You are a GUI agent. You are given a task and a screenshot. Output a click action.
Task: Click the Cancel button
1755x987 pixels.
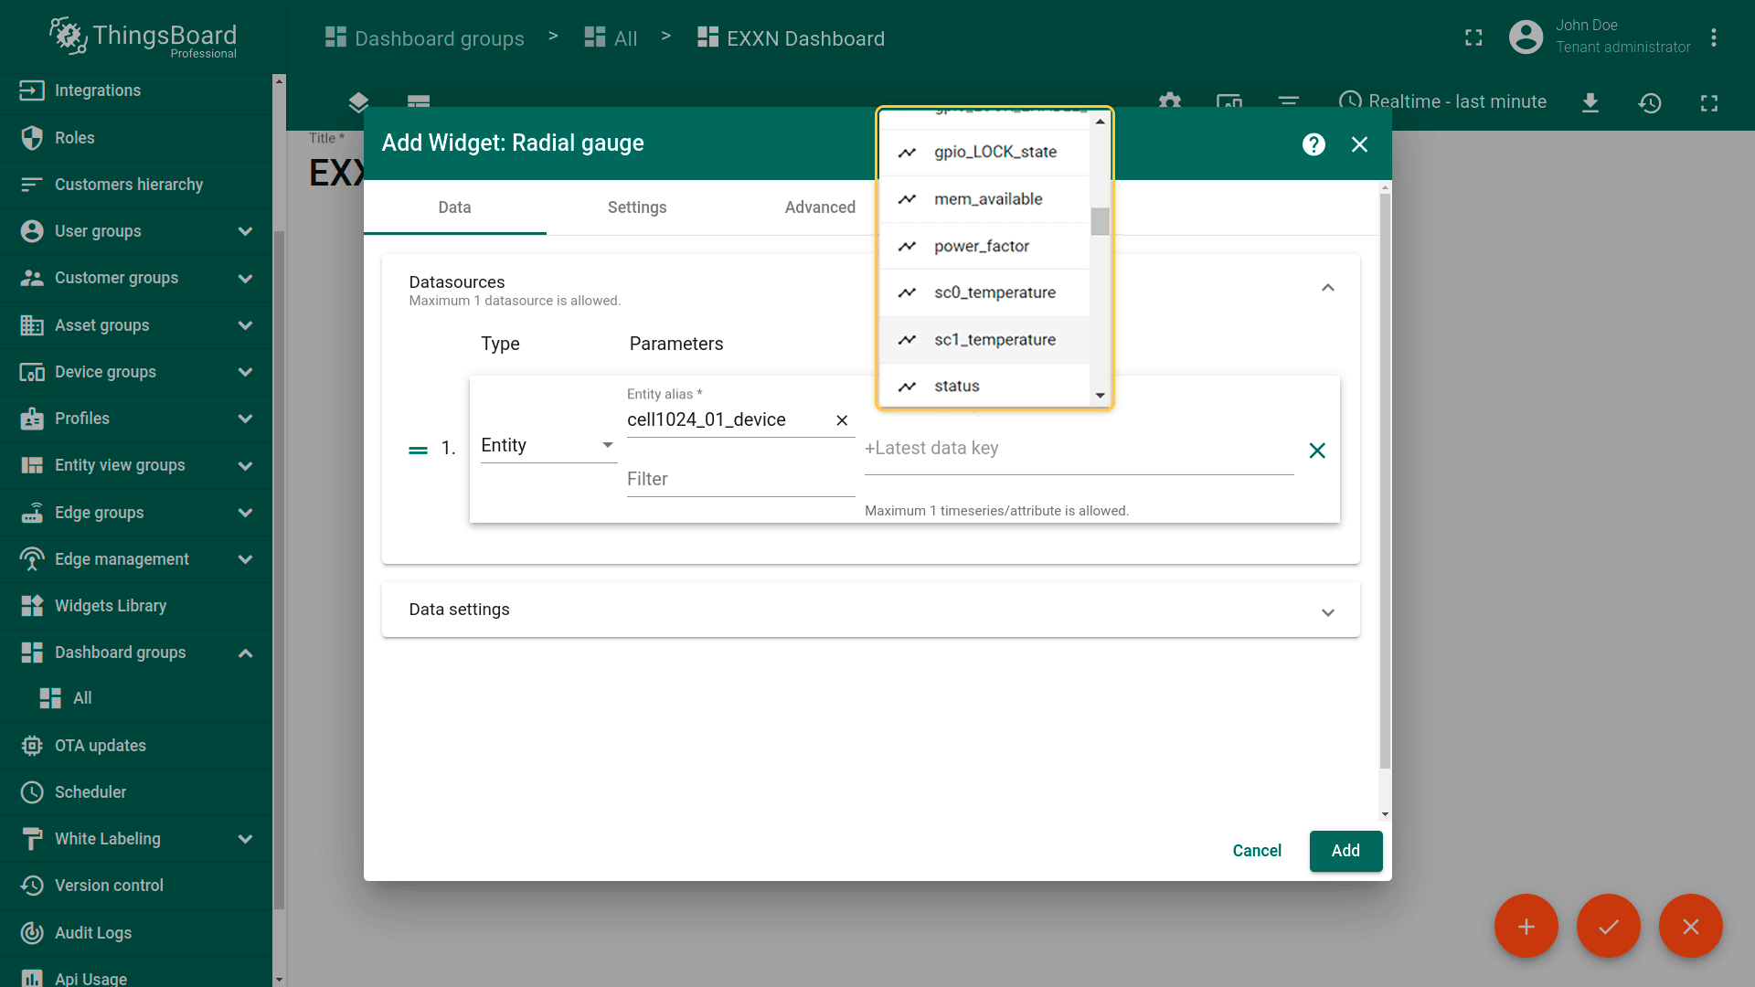pyautogui.click(x=1257, y=851)
